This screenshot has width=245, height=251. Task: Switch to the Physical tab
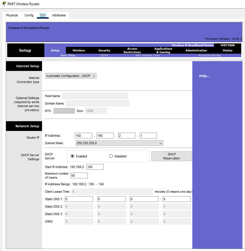click(x=12, y=15)
